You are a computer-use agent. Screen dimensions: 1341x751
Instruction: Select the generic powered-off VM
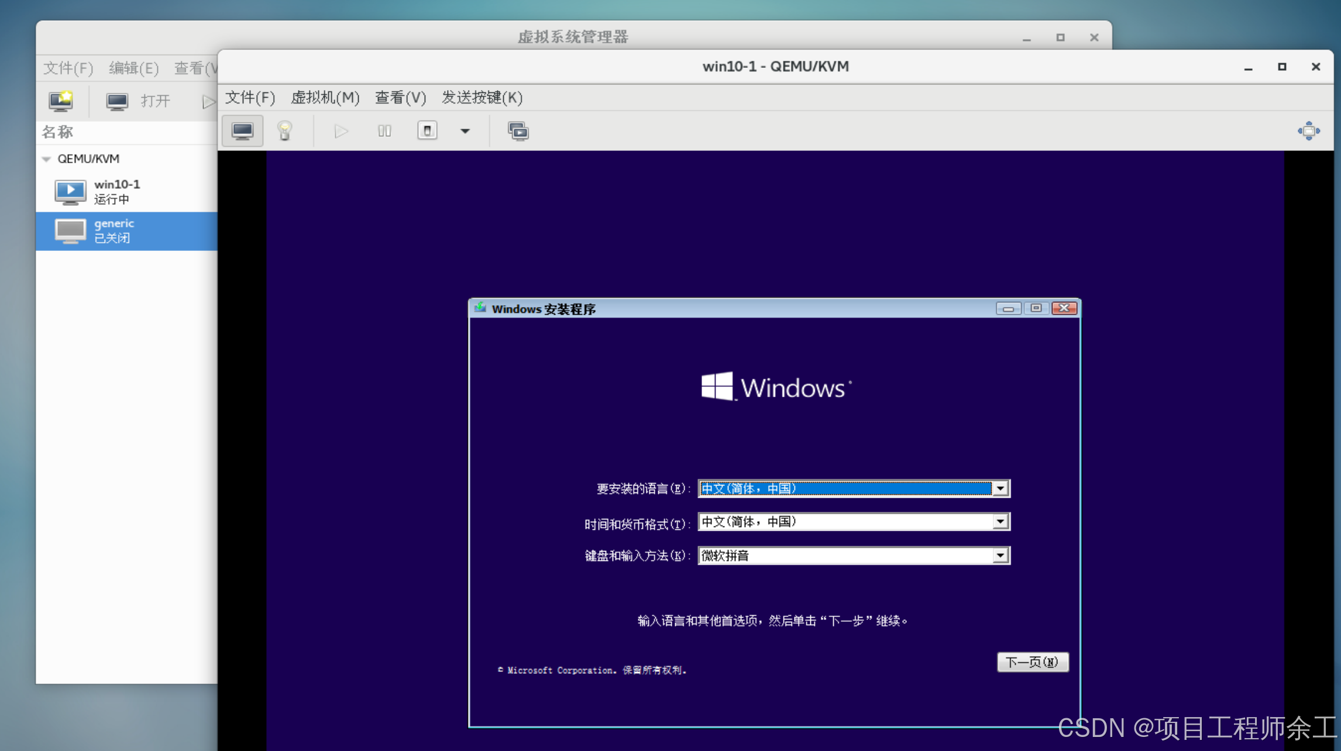coord(114,230)
